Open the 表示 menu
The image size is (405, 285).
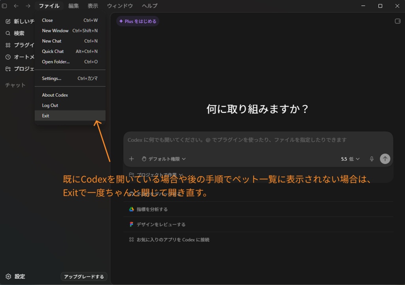pyautogui.click(x=93, y=6)
